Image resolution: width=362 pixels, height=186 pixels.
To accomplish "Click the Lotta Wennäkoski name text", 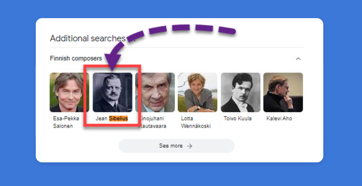I will click(196, 122).
